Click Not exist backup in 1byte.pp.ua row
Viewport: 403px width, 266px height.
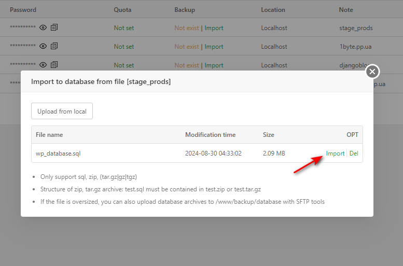pos(187,47)
